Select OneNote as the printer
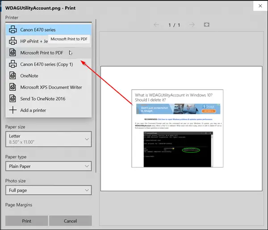This screenshot has height=230, width=268. tap(49, 75)
